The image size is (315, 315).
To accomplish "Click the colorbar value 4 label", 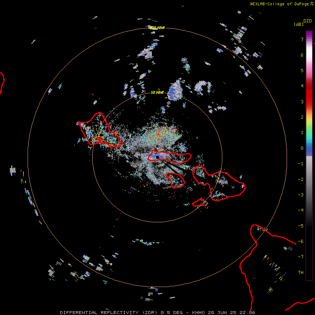I will click(302, 86).
